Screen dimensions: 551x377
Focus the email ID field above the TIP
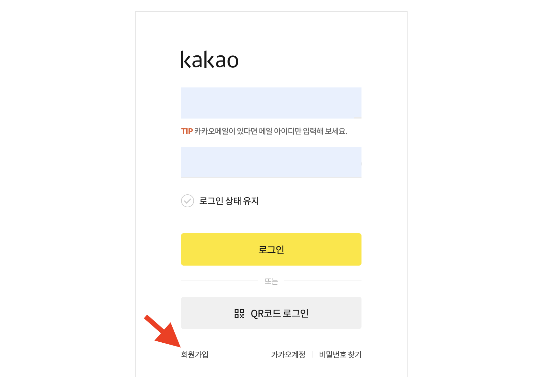point(271,102)
